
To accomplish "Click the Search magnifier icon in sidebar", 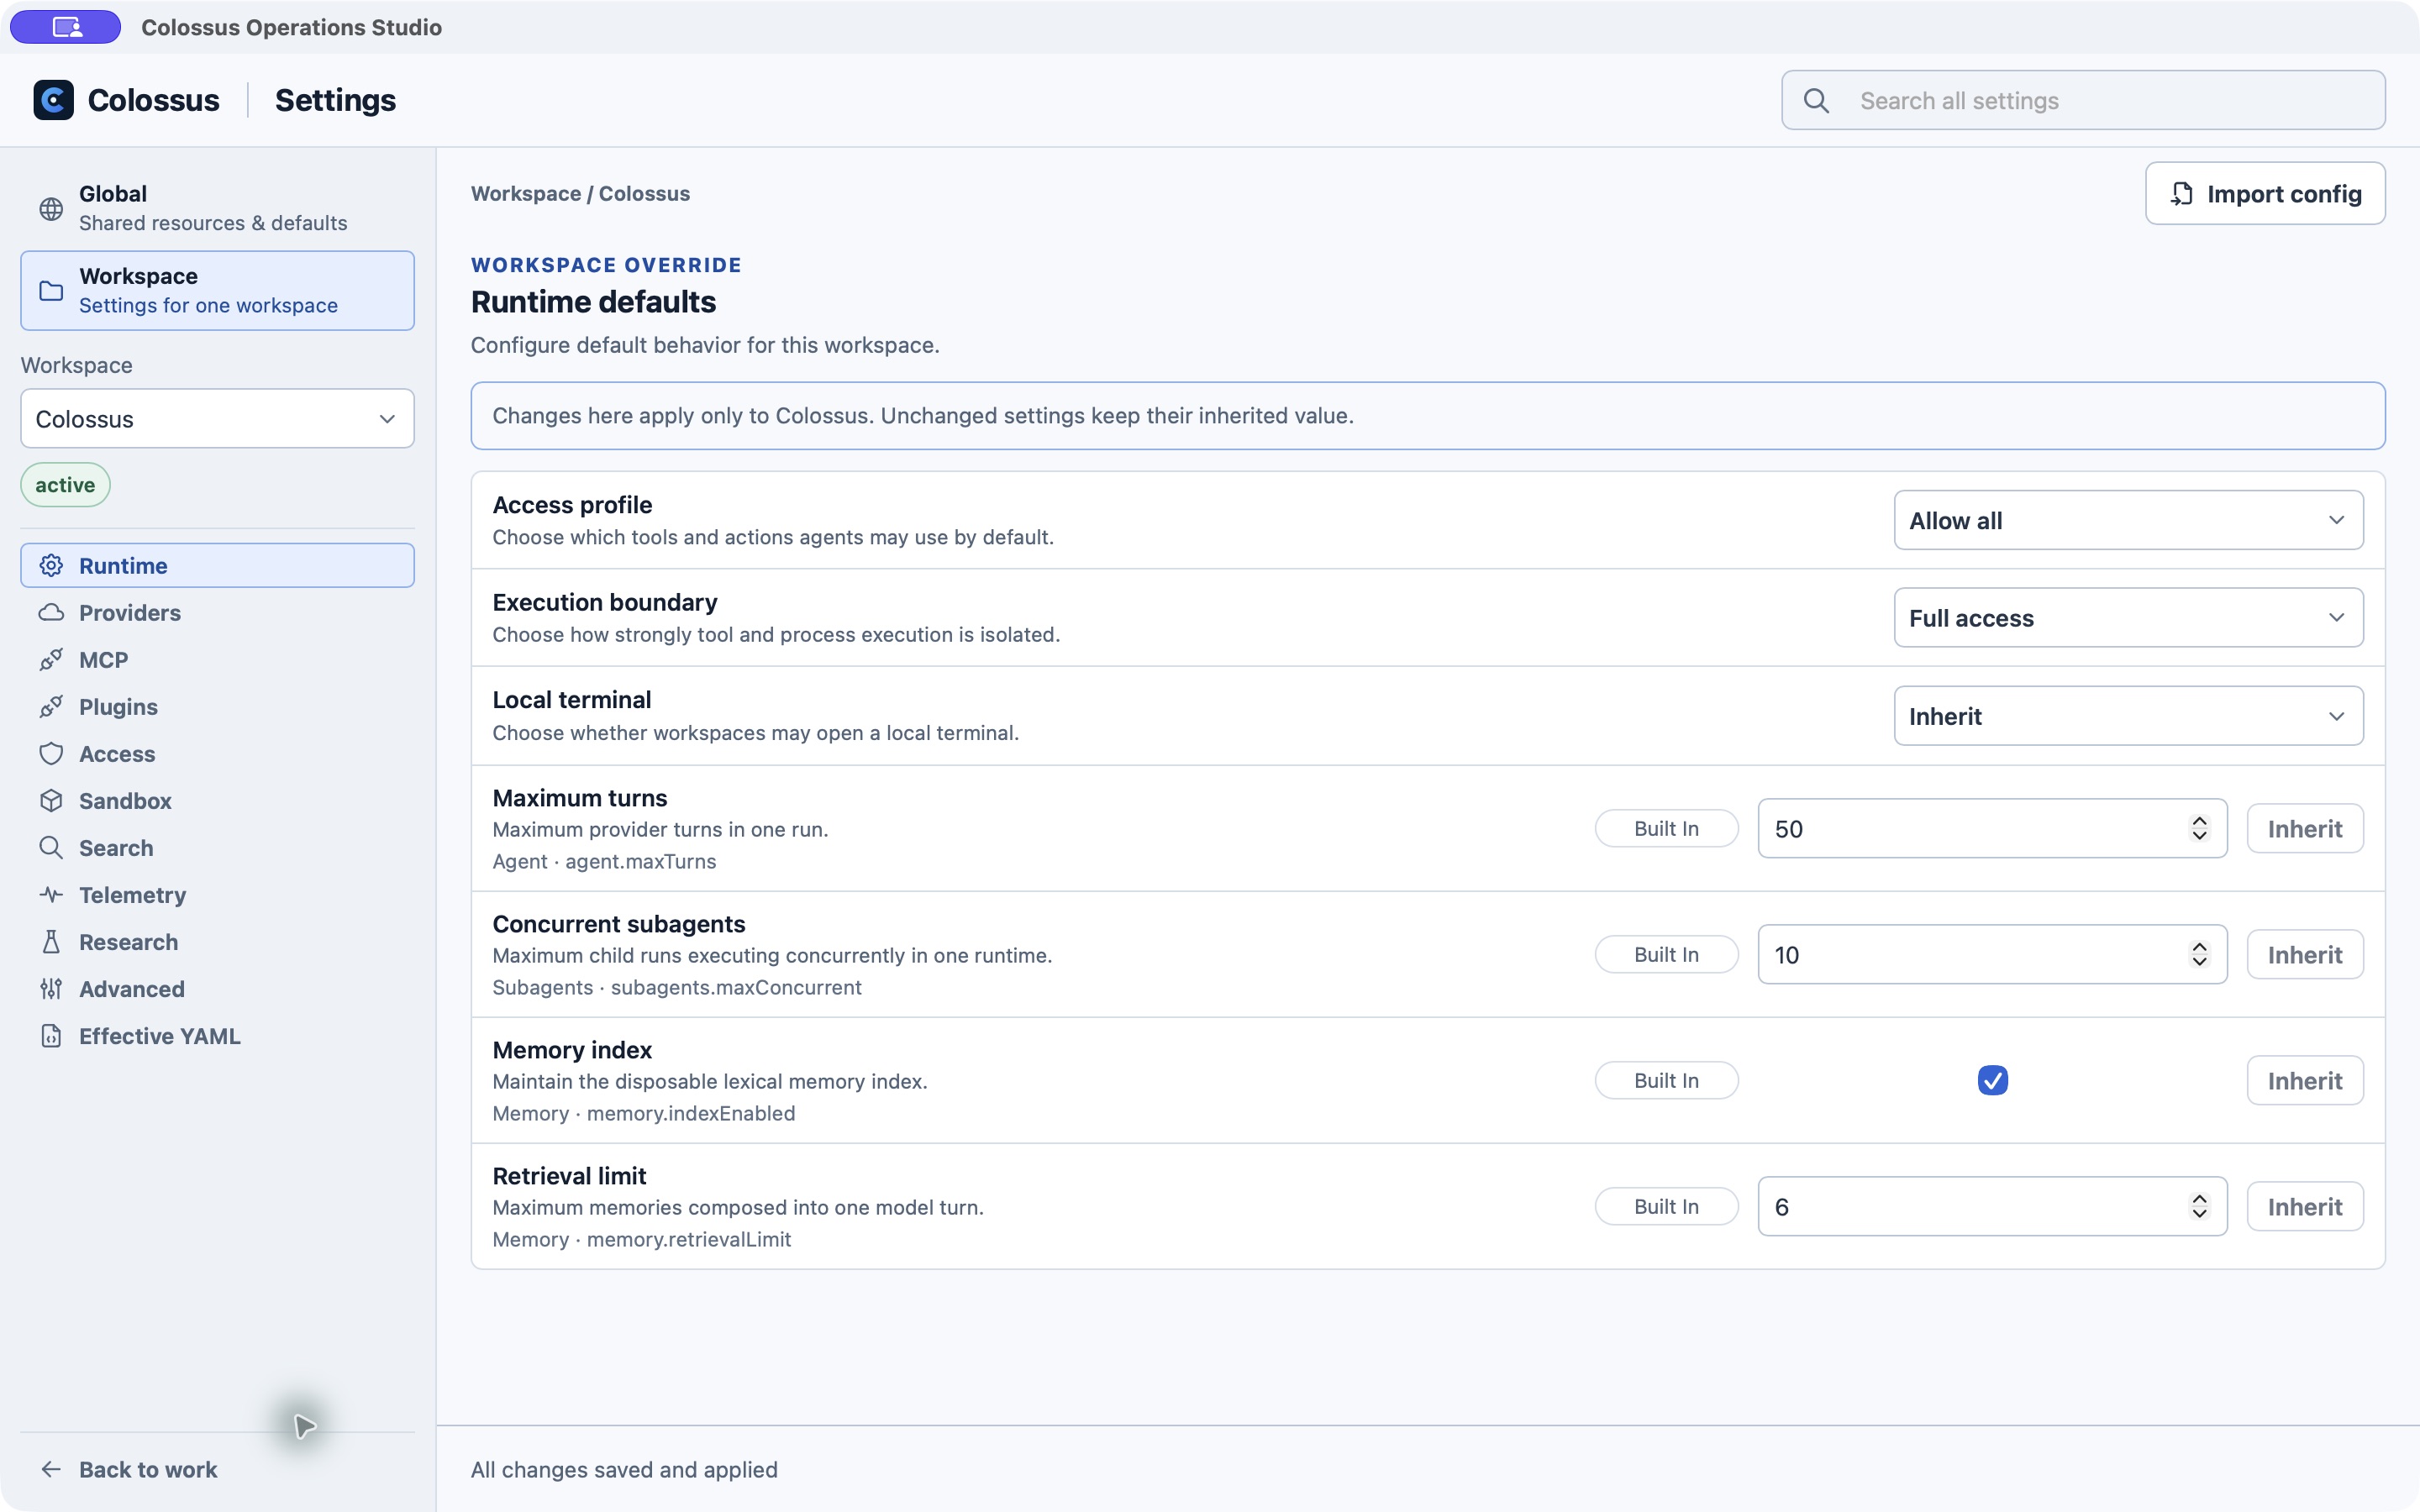I will 51,848.
